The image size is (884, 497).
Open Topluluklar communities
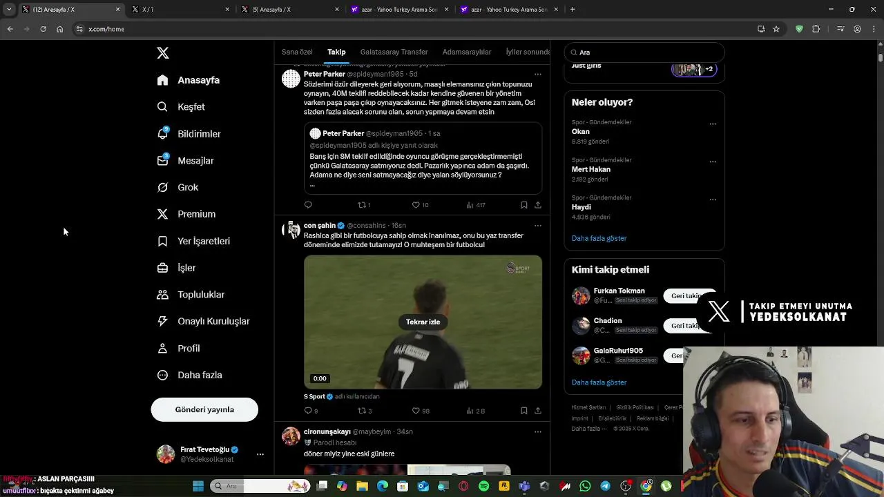(x=191, y=295)
